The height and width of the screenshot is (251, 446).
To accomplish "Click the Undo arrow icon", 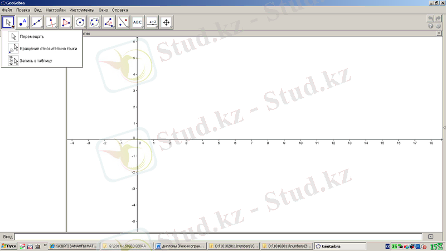I will point(430,18).
